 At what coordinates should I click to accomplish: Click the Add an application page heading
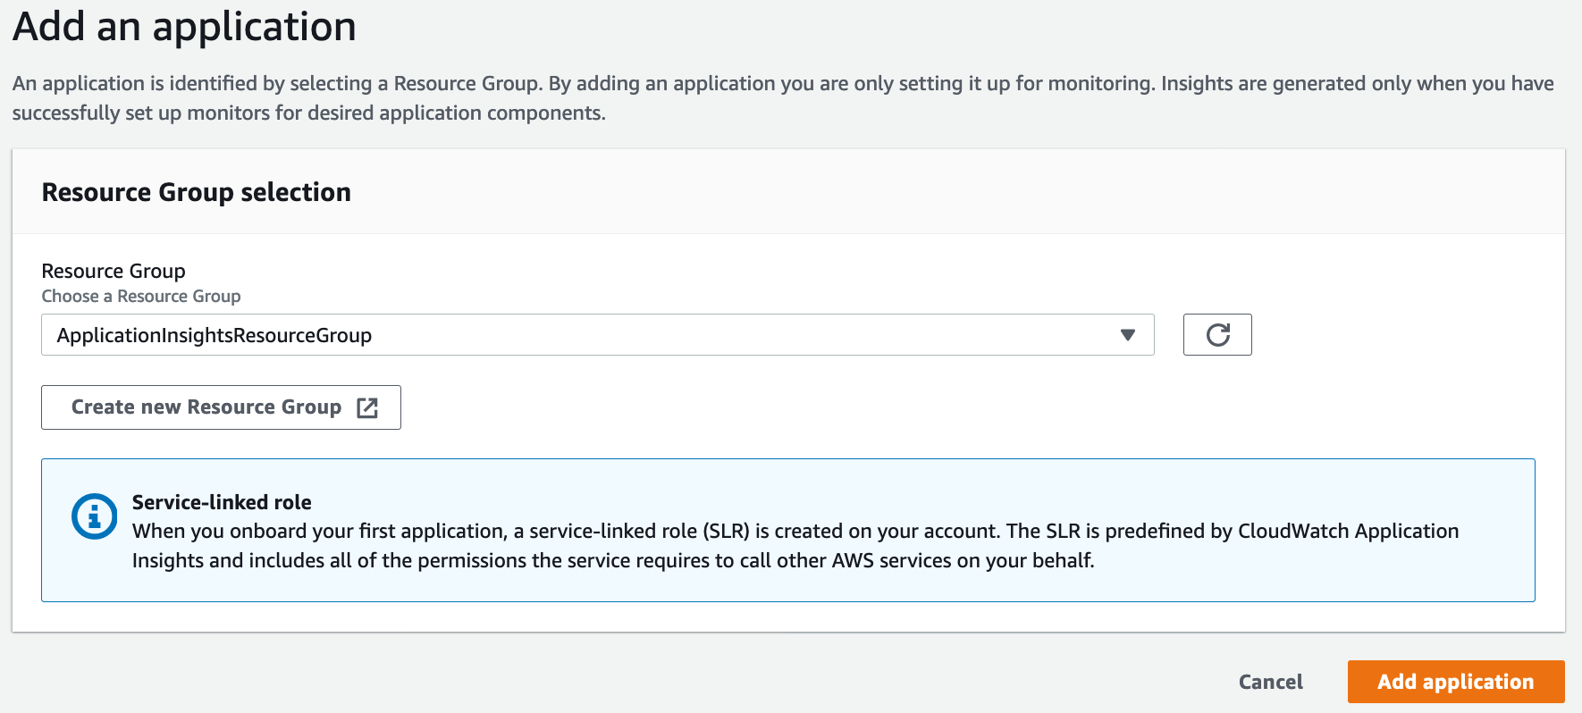[x=184, y=27]
